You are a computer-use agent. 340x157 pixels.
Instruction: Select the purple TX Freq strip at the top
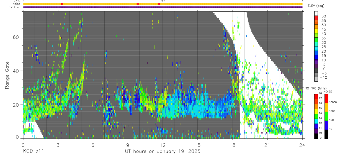click(x=163, y=7)
